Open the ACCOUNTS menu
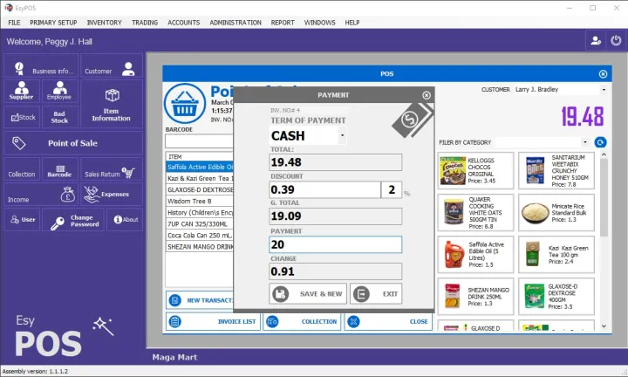This screenshot has height=377, width=628. pyautogui.click(x=183, y=23)
